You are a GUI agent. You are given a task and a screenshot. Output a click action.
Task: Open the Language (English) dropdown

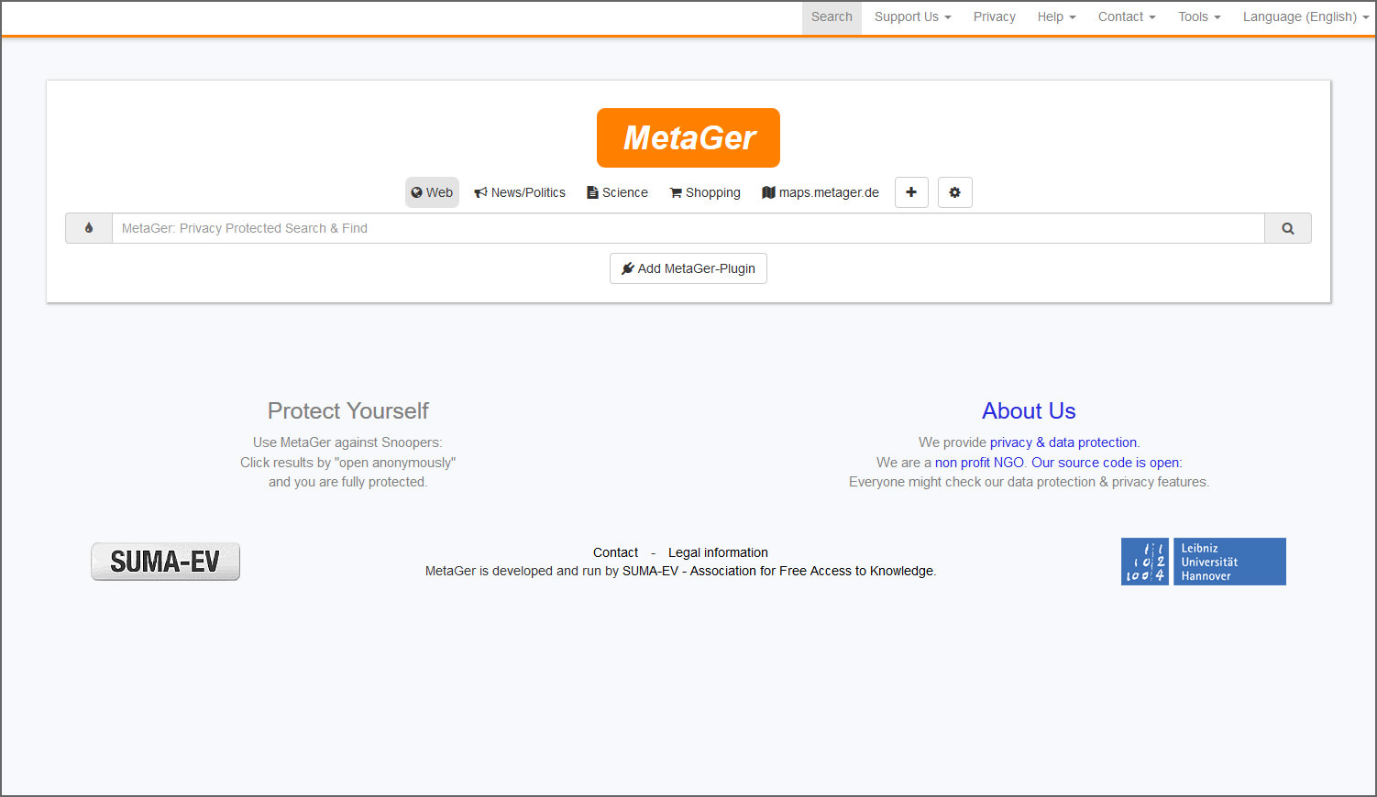(x=1305, y=16)
